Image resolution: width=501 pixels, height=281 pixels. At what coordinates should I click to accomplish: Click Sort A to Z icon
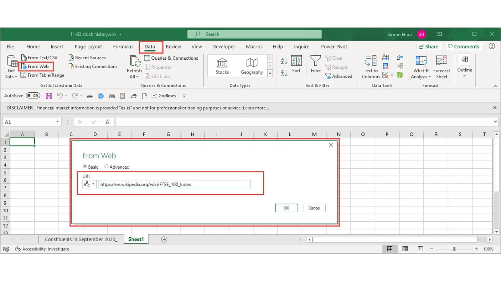point(284,61)
